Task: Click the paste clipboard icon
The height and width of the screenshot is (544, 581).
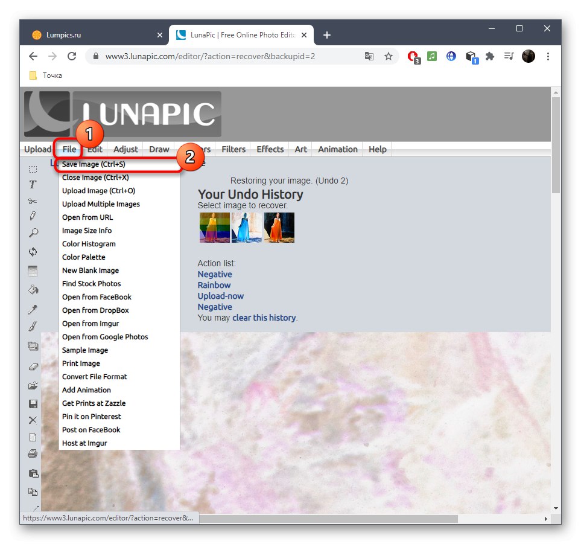Action: click(x=33, y=473)
